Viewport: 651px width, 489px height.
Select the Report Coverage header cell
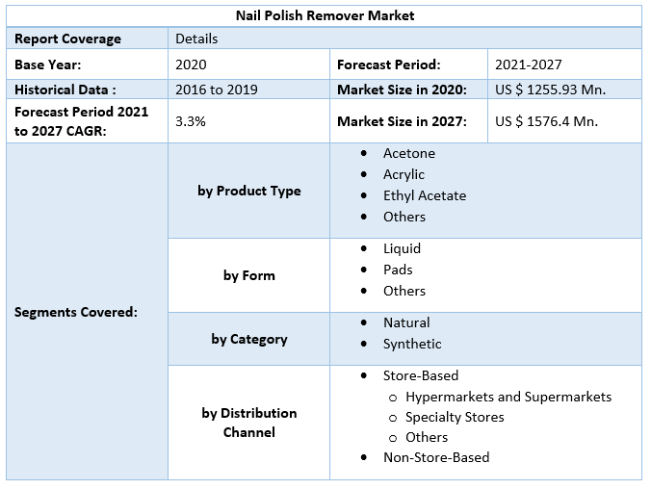[67, 39]
